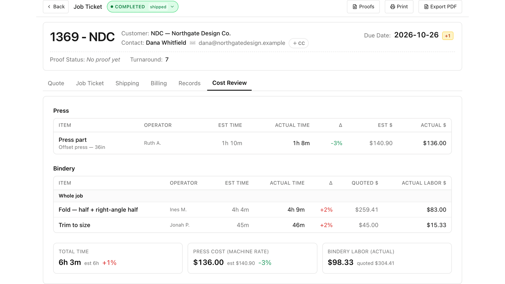Click the Press Cost machine rate card

(252, 258)
